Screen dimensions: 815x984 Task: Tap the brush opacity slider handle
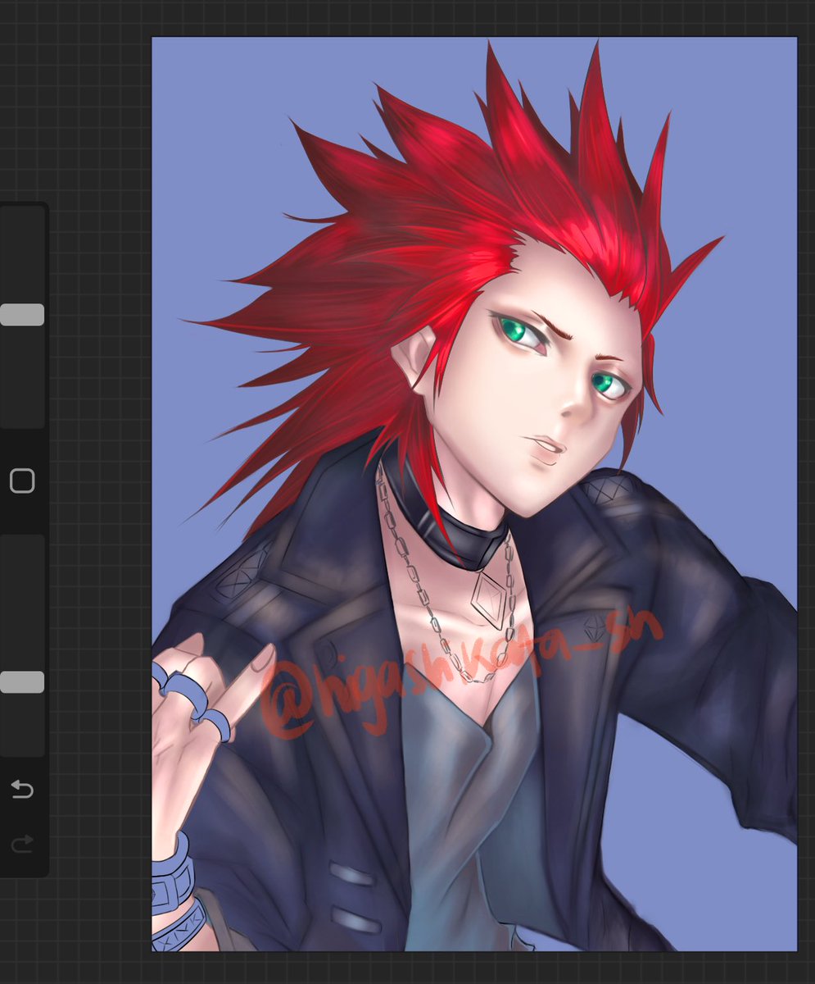tap(22, 682)
